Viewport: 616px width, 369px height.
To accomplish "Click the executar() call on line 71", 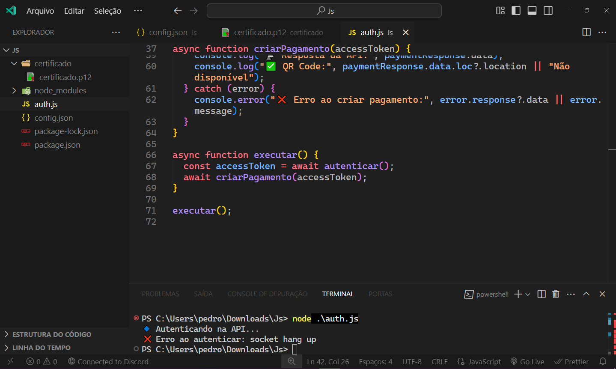I will tap(202, 211).
